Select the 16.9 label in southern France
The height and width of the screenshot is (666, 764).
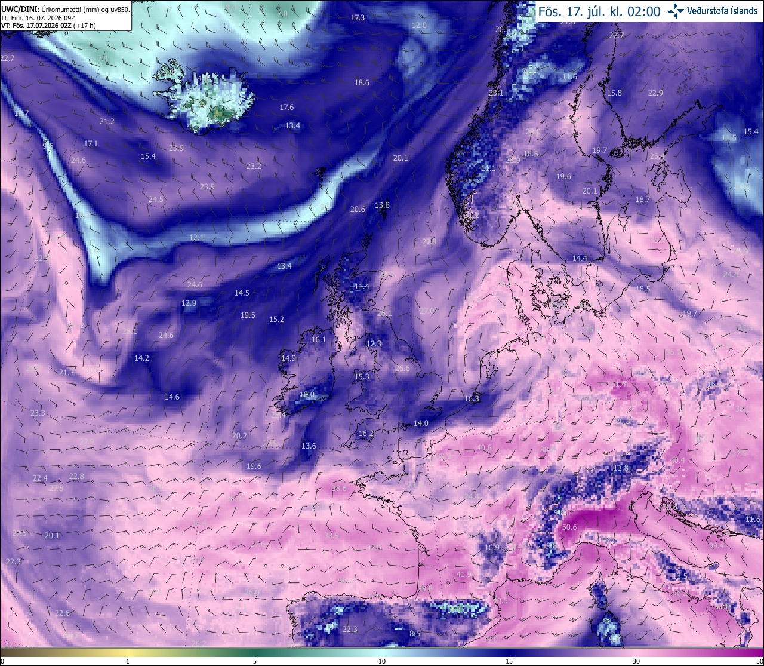pyautogui.click(x=492, y=548)
